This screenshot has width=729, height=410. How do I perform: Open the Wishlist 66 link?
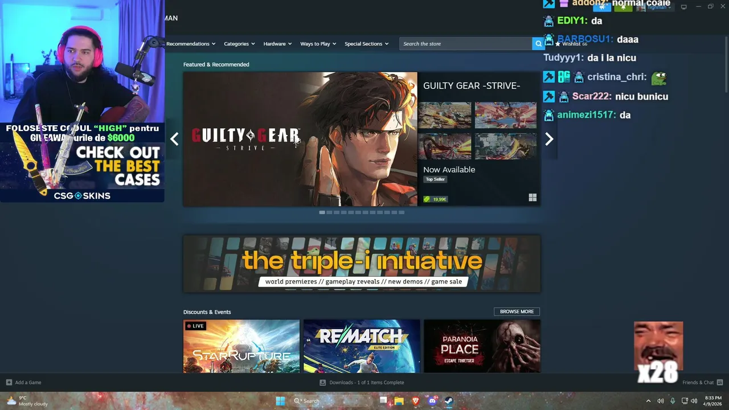click(571, 44)
